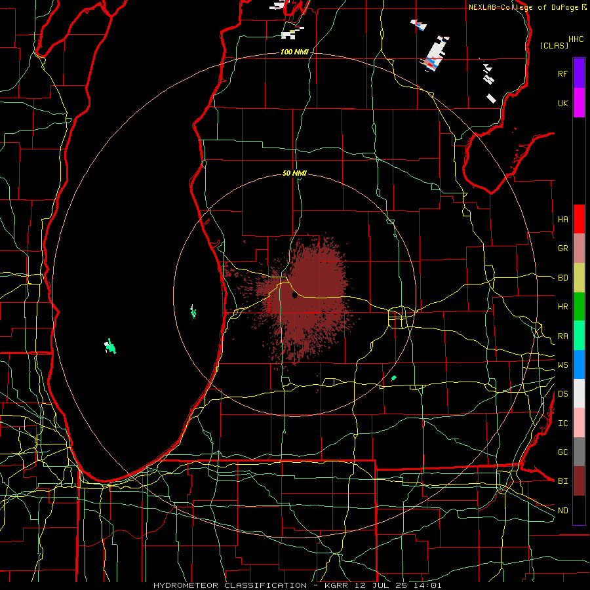Screen dimensions: 590x590
Task: Click the 'ND' legend label text
Action: pyautogui.click(x=562, y=511)
